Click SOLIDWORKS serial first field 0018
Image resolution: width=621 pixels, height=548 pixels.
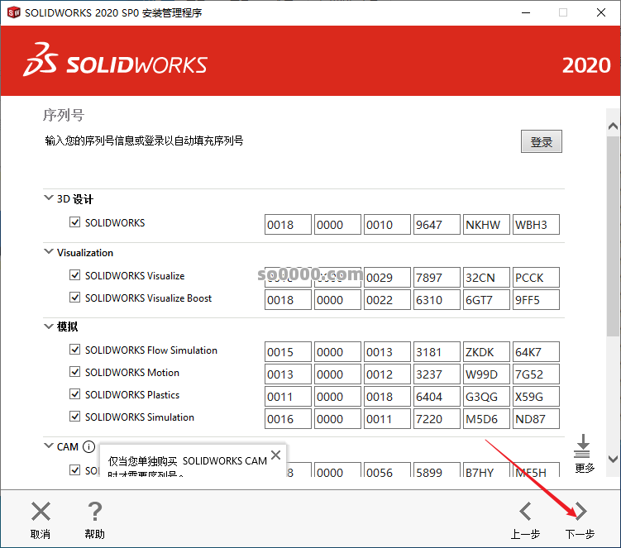pos(288,225)
